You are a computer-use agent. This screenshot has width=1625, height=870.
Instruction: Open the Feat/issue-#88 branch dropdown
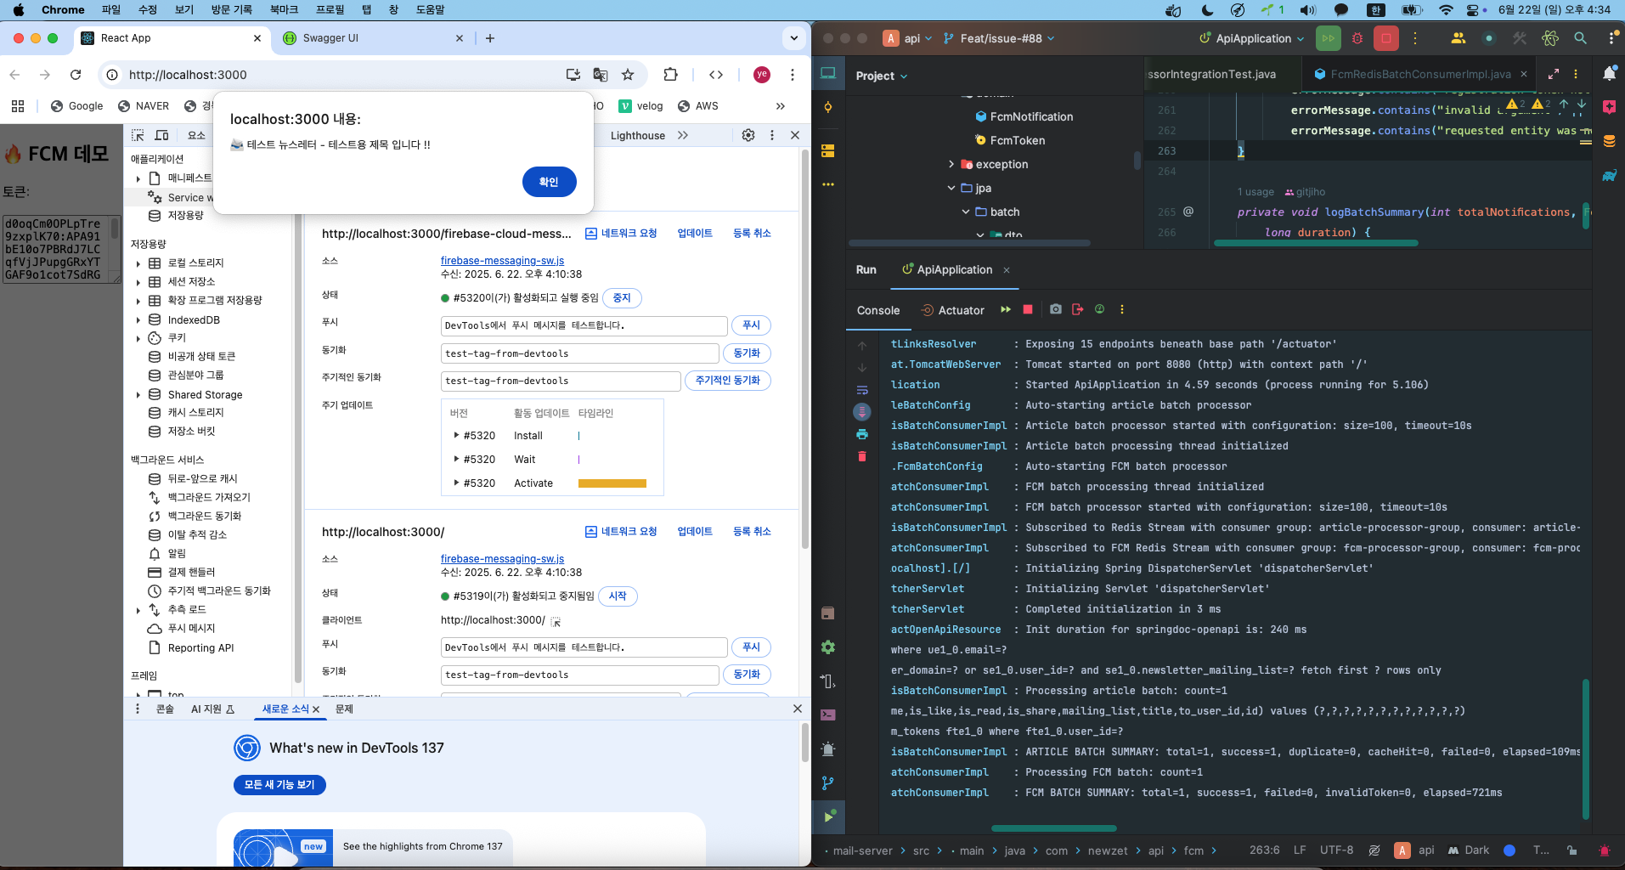[x=999, y=38]
